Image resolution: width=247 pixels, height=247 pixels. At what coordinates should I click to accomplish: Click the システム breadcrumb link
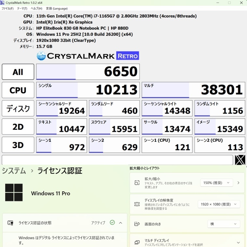pyautogui.click(x=14, y=171)
